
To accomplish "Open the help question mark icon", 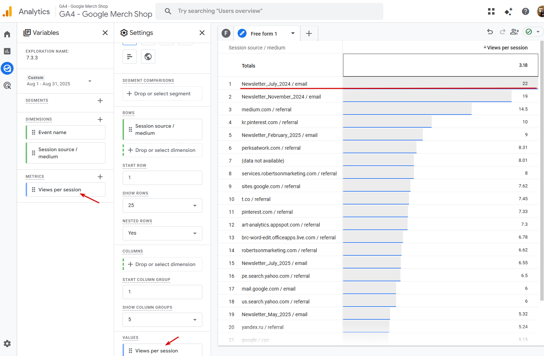I will point(525,11).
